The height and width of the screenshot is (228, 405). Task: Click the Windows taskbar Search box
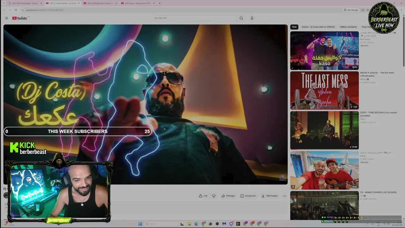161,224
